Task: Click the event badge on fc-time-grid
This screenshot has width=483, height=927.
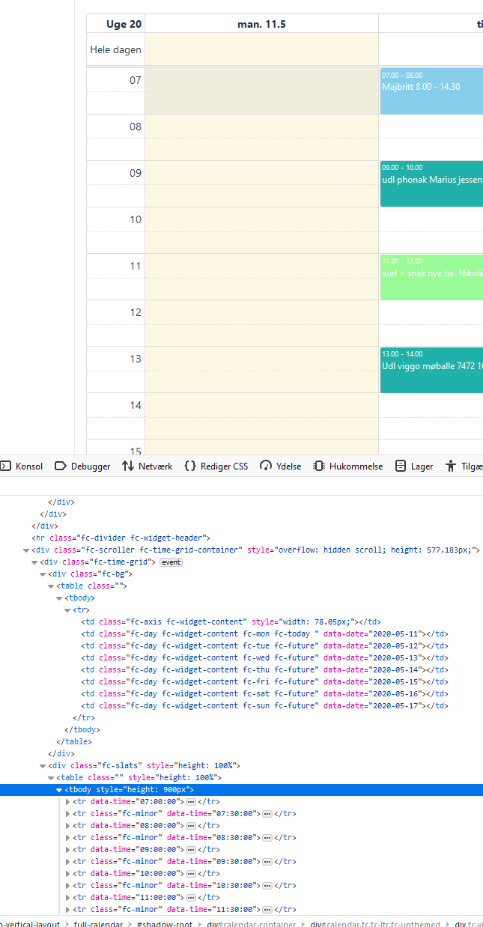Action: (171, 562)
